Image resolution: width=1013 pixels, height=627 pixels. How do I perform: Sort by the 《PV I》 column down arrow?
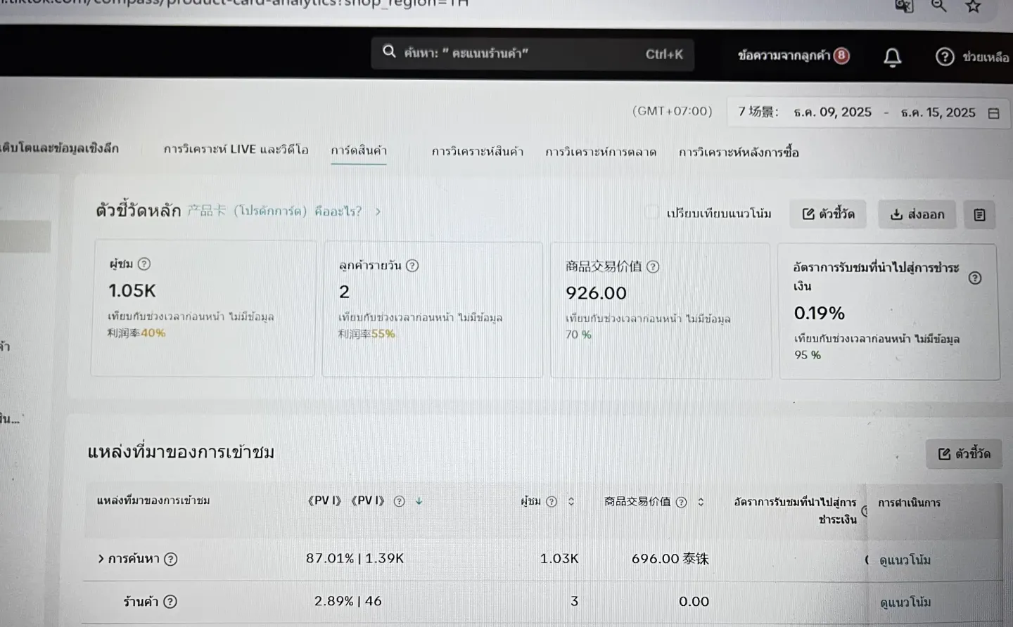click(419, 501)
